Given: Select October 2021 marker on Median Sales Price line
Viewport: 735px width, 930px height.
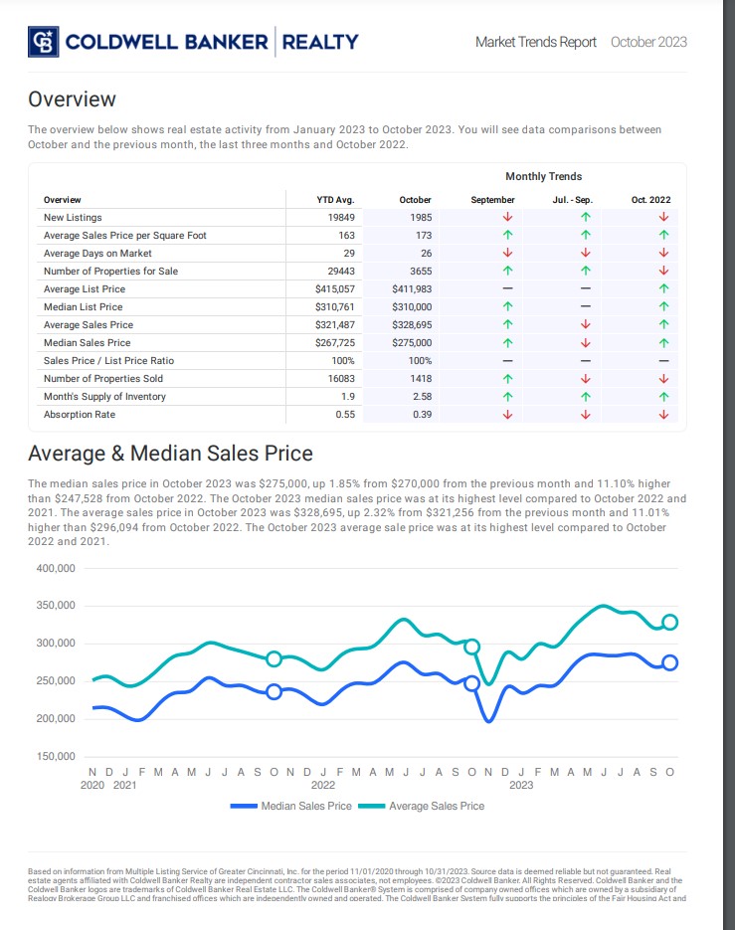Looking at the screenshot, I should 274,691.
